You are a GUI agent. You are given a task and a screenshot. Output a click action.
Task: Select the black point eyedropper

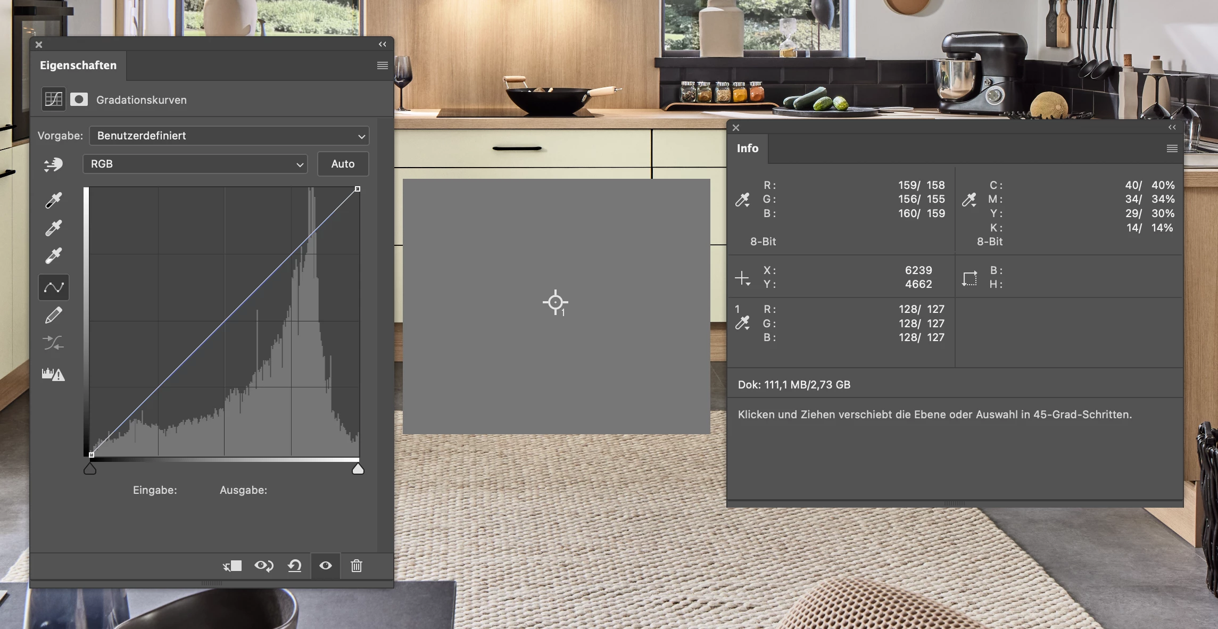click(53, 200)
